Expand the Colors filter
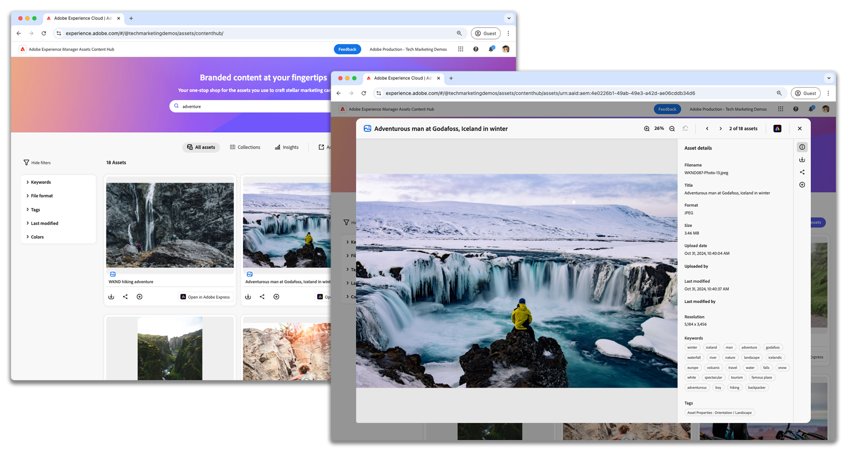The width and height of the screenshot is (847, 452). pos(35,237)
